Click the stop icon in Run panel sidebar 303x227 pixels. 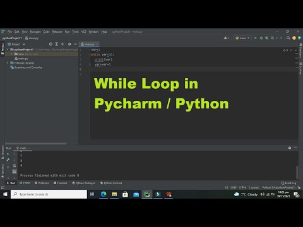pyautogui.click(x=8, y=167)
